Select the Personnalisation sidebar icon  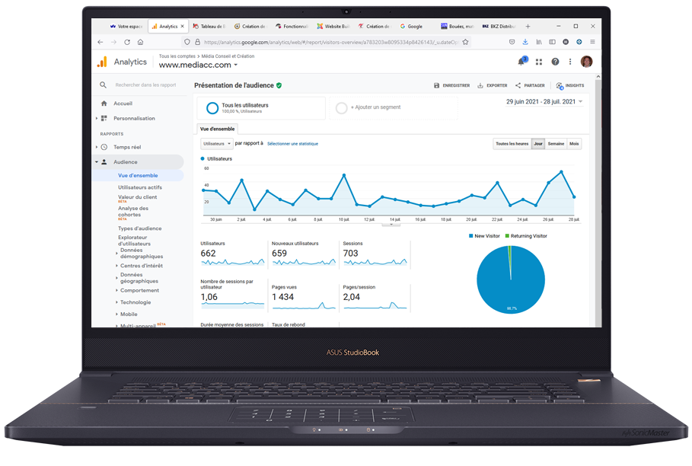coord(104,118)
